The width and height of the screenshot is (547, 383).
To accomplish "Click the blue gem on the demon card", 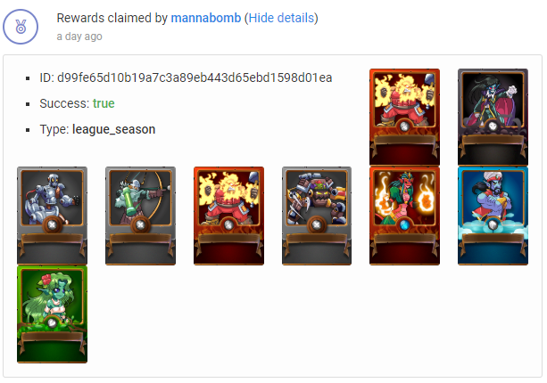I will pyautogui.click(x=404, y=225).
